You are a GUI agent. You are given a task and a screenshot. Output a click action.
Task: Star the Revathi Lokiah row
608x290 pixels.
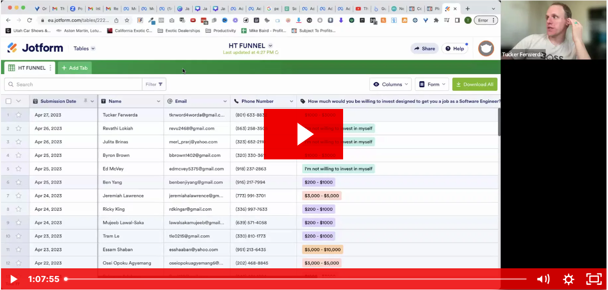(19, 129)
